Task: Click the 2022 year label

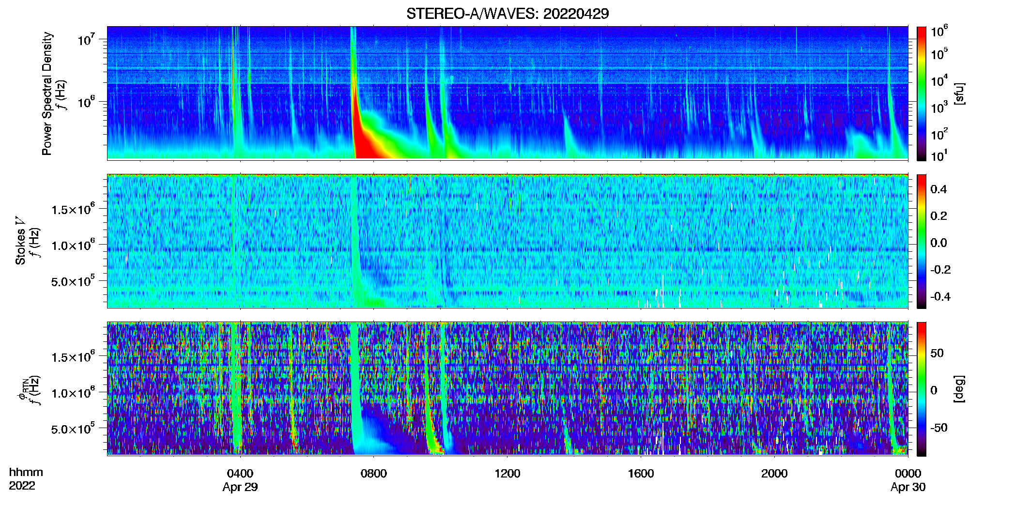Action: pos(22,486)
